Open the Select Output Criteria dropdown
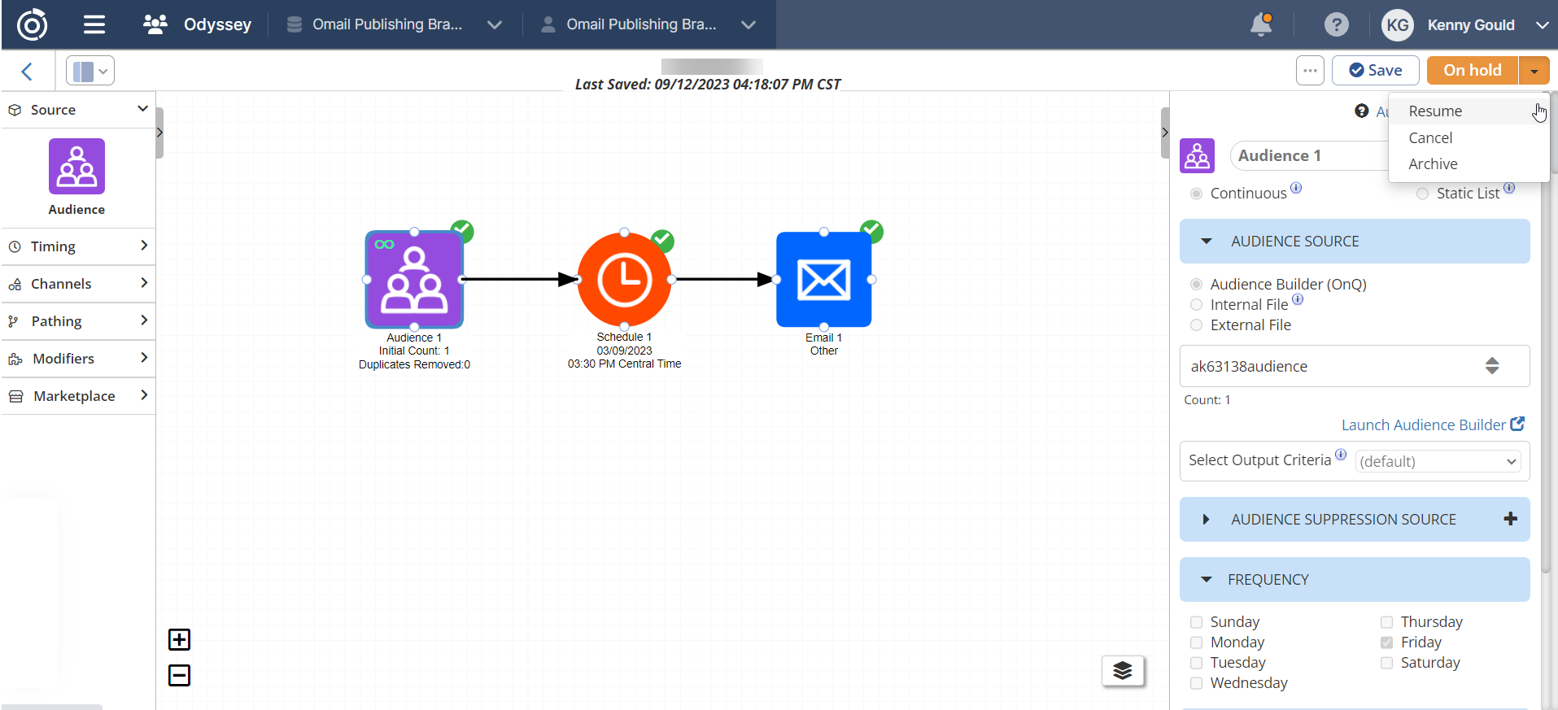The width and height of the screenshot is (1558, 710). (x=1438, y=461)
